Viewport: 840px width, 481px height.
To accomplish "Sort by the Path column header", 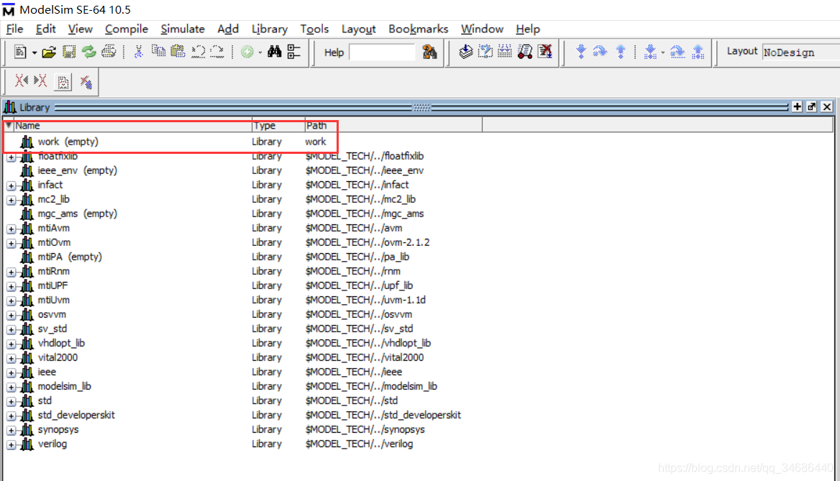I will coord(393,125).
